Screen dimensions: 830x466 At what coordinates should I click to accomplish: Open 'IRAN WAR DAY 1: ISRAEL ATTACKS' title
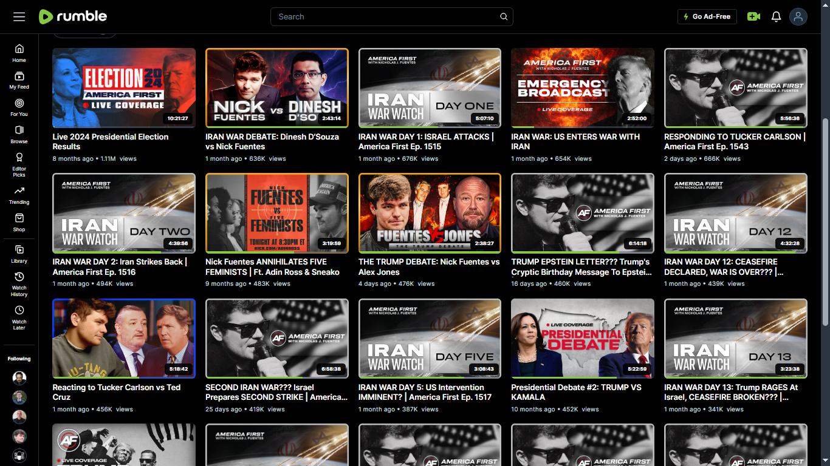coord(426,141)
